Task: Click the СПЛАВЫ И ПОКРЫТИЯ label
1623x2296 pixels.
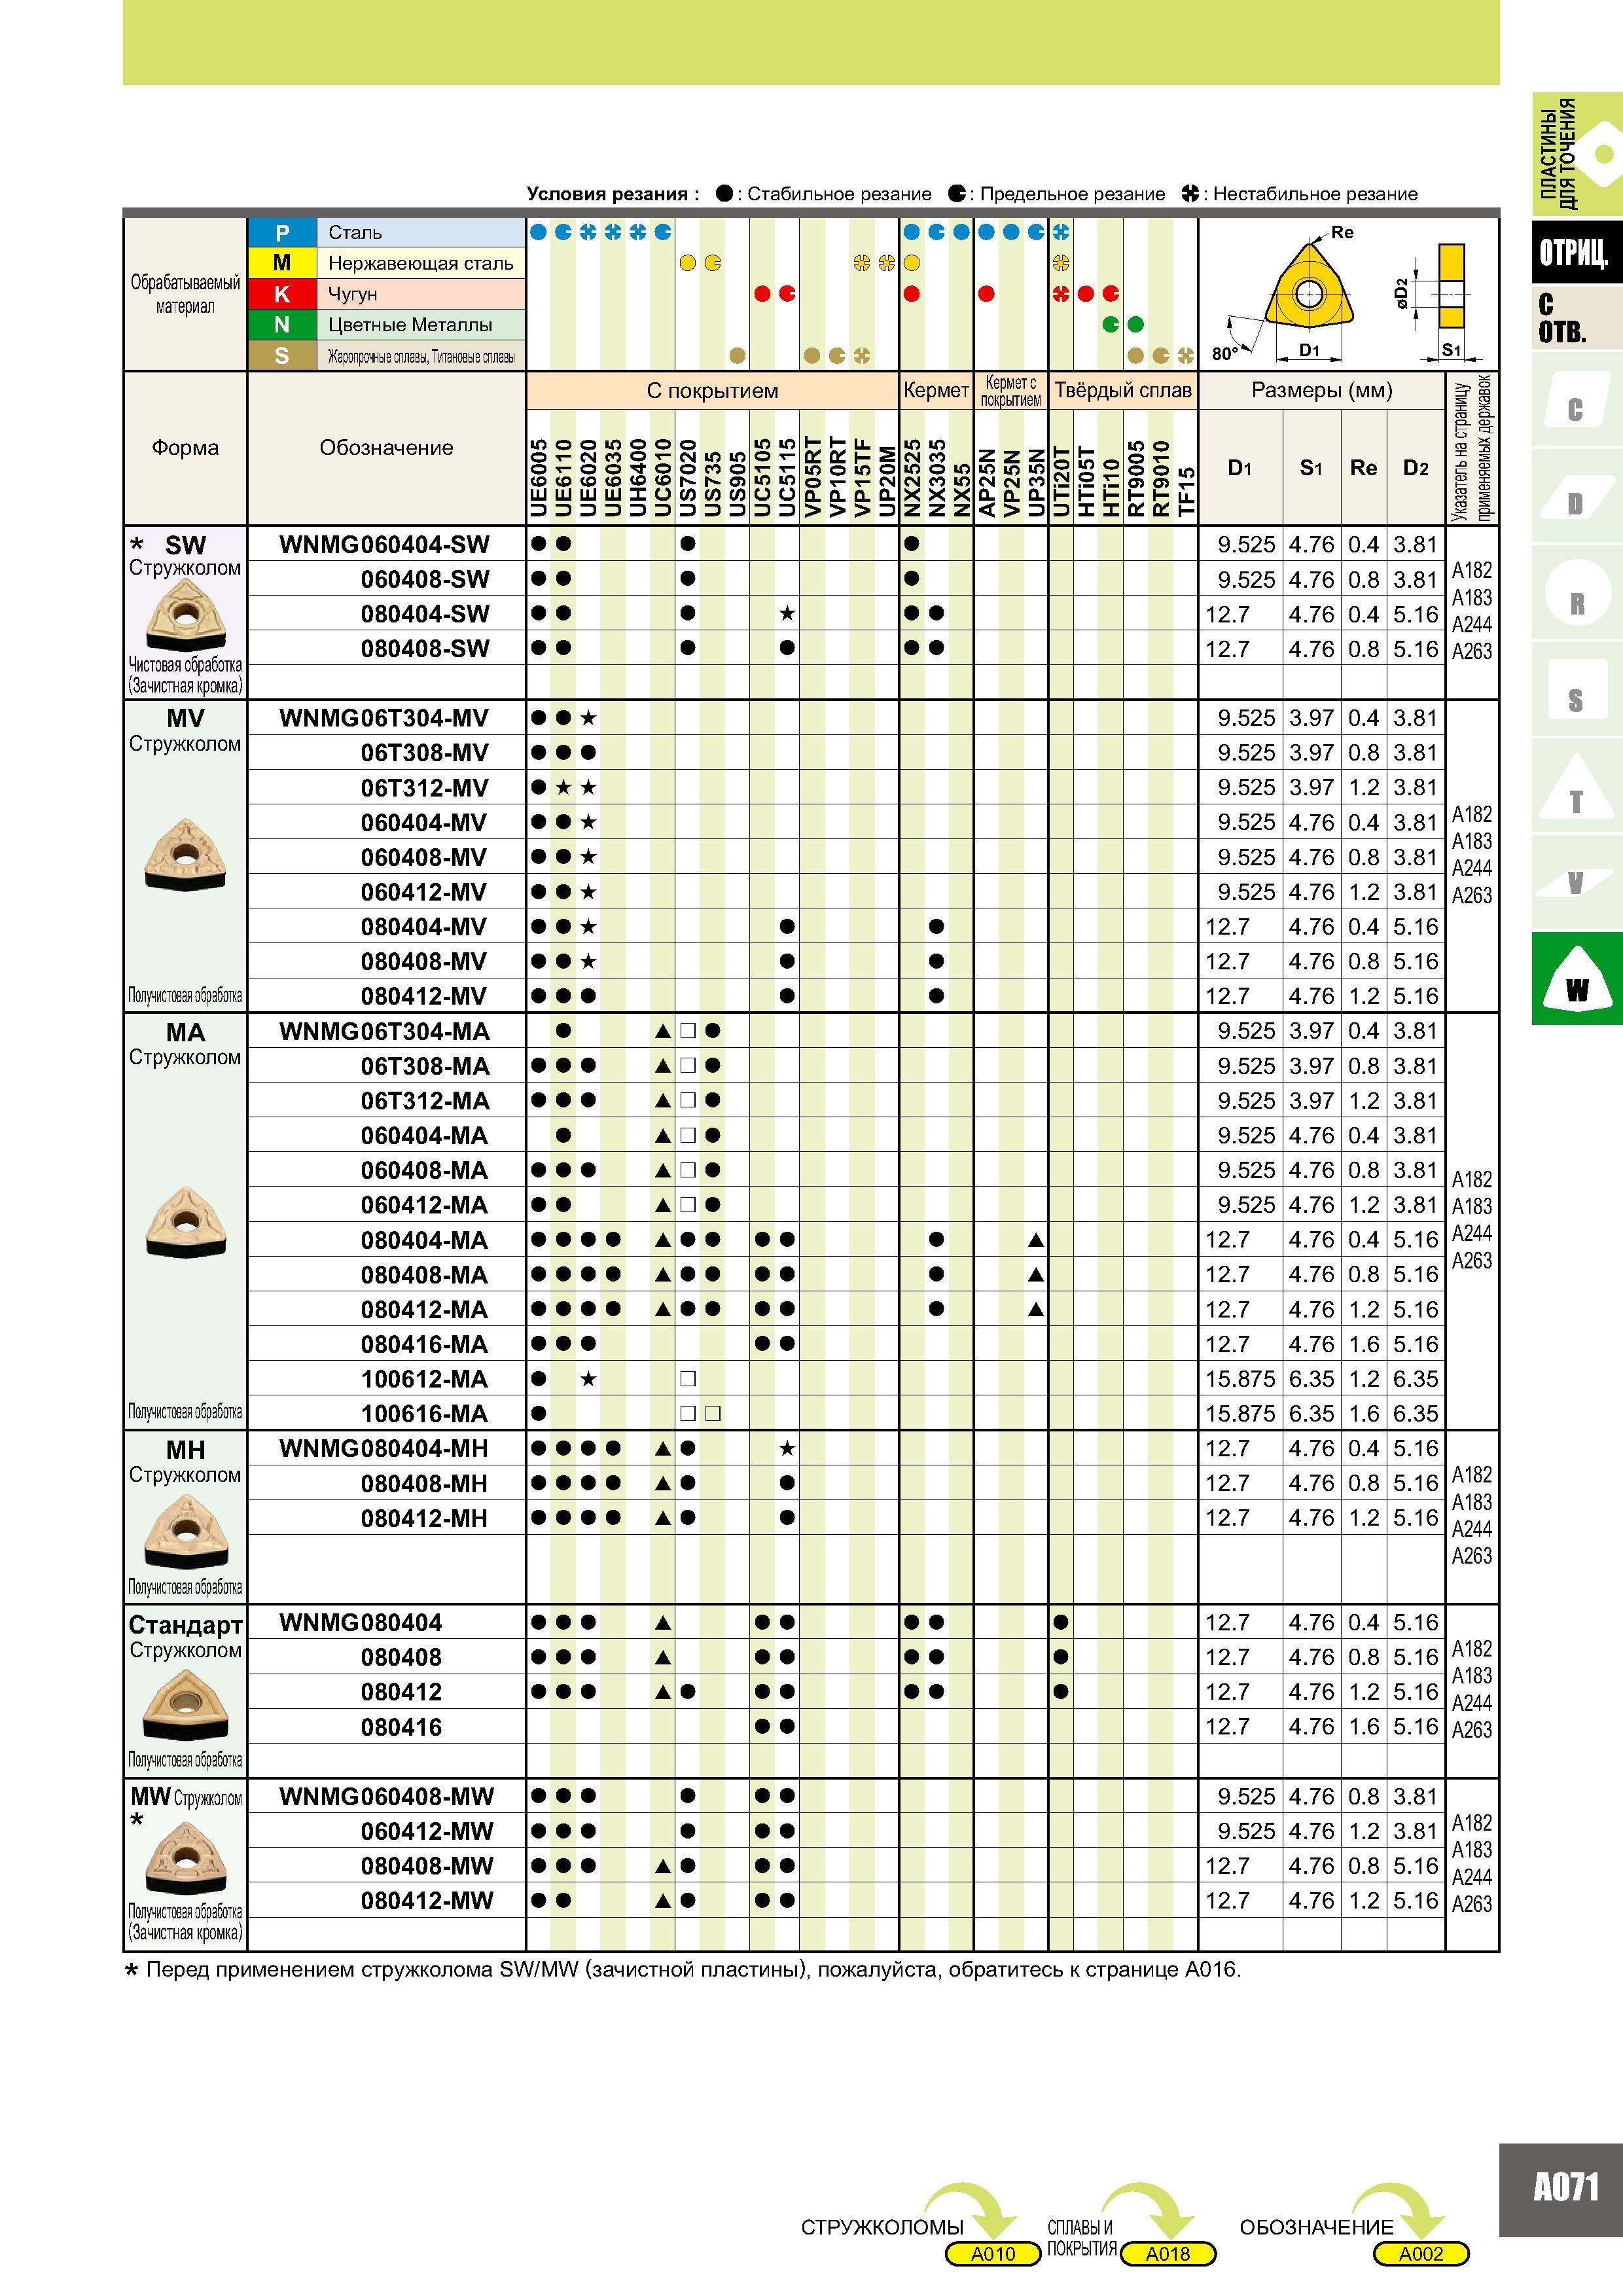Action: coord(1082,2238)
